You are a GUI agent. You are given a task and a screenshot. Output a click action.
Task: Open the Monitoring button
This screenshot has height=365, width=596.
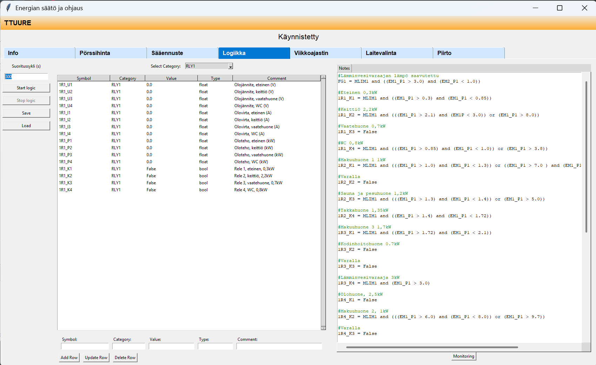[x=463, y=356]
